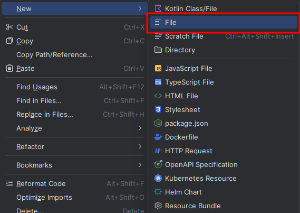
Task: Click the scissors Cut icon
Action: (9, 27)
